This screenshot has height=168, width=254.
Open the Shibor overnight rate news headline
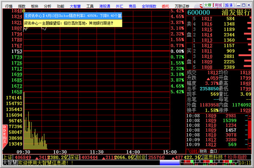click(73, 16)
